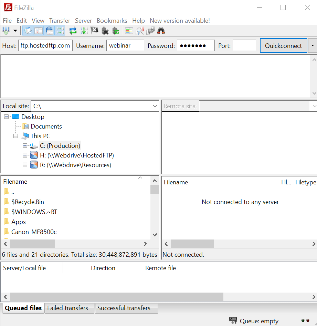This screenshot has width=317, height=326.
Task: Expand the C: (Production) drive
Action: point(24,145)
